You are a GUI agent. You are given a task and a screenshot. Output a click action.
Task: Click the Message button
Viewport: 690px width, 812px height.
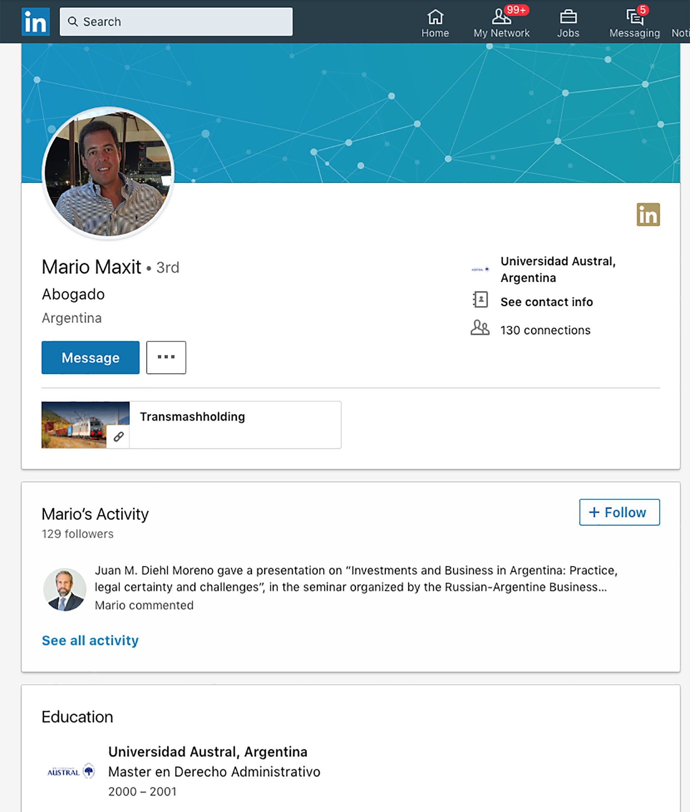pos(90,357)
